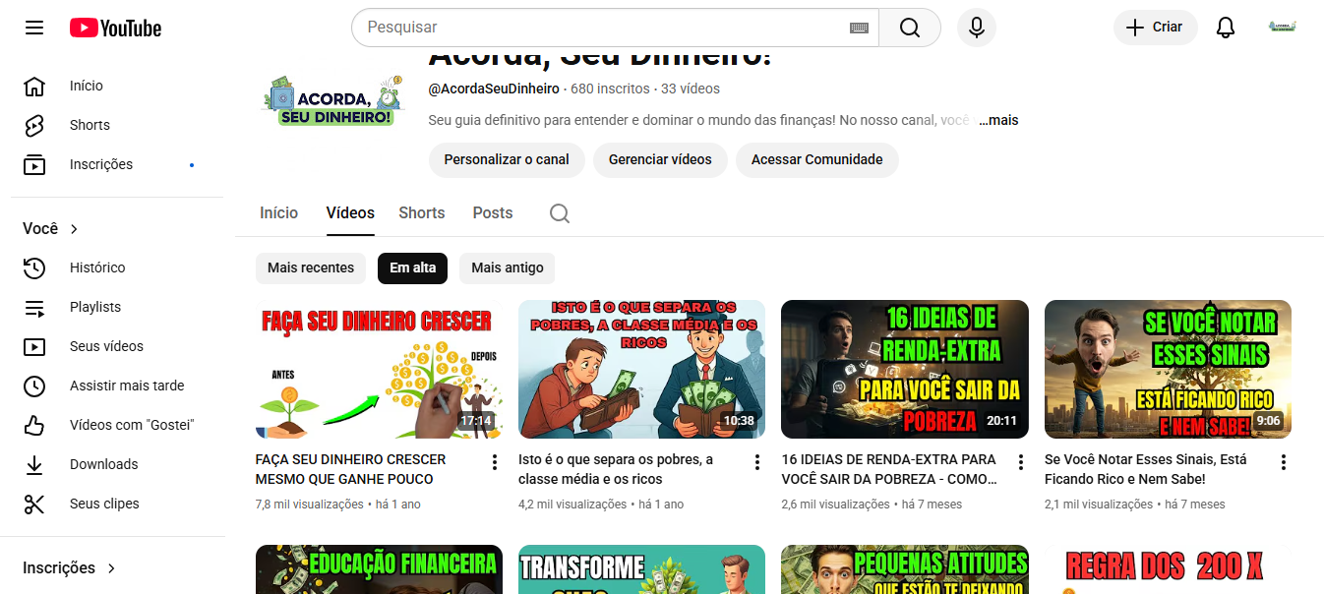This screenshot has width=1324, height=594.
Task: Open video title 16 IDEIAS DE RENDA-EXTRA
Action: tap(889, 469)
